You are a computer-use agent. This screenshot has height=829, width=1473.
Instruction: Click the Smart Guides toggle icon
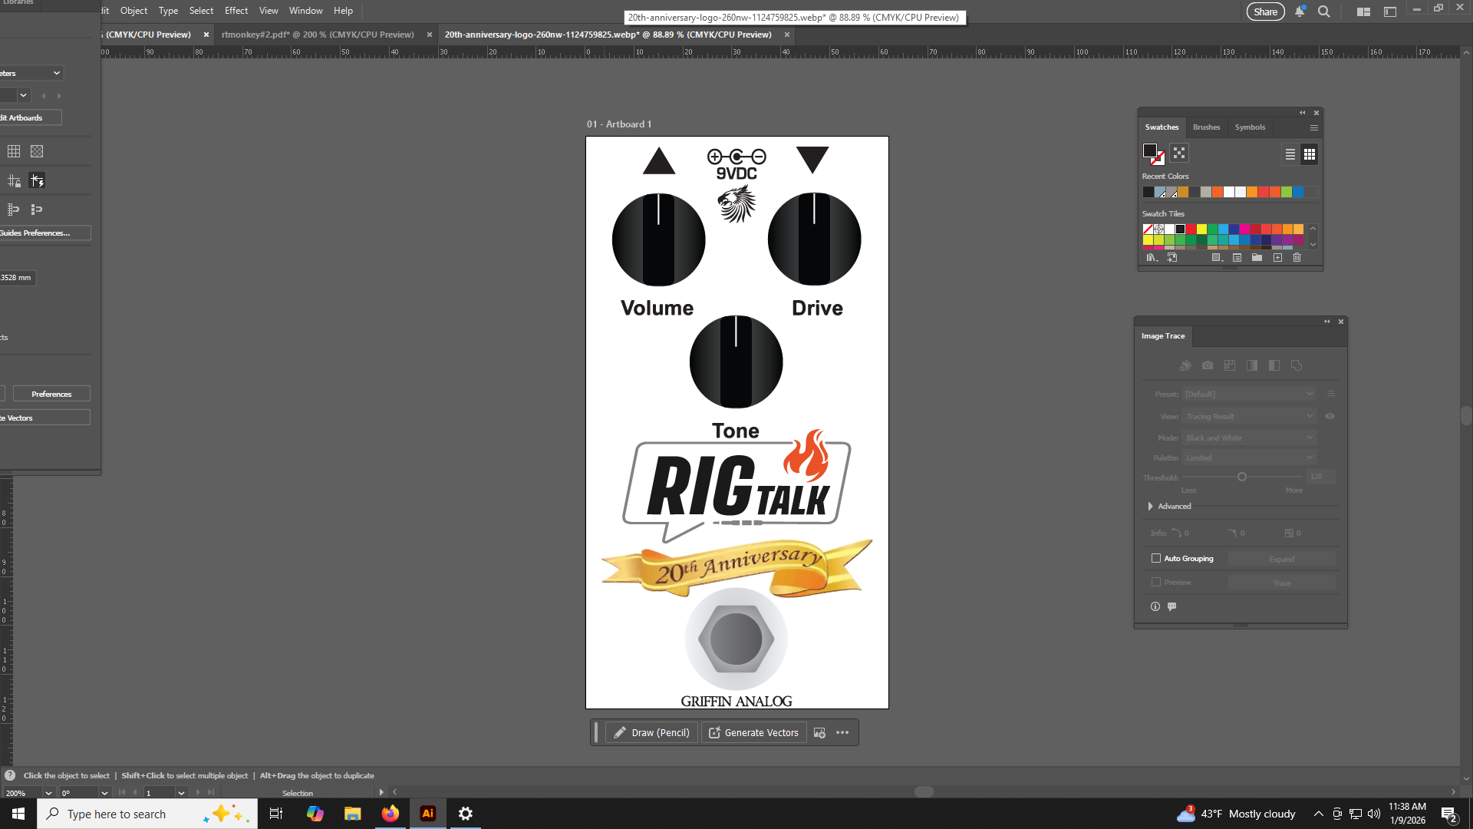click(x=37, y=180)
